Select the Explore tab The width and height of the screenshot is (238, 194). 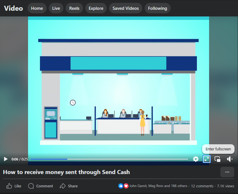pos(96,8)
